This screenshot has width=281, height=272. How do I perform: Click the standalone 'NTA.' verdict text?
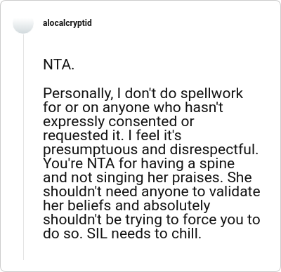tap(59, 64)
